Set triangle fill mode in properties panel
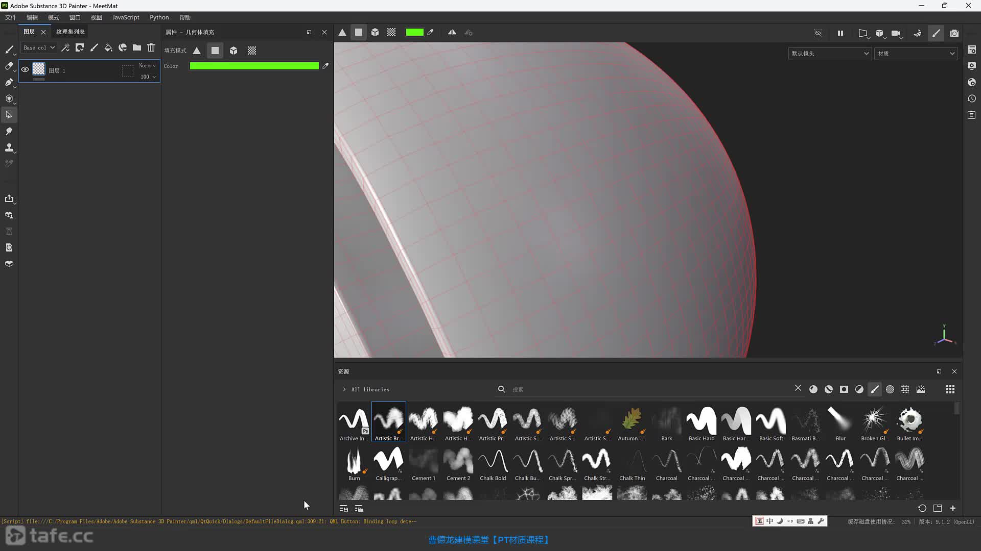This screenshot has width=981, height=551. [x=197, y=51]
